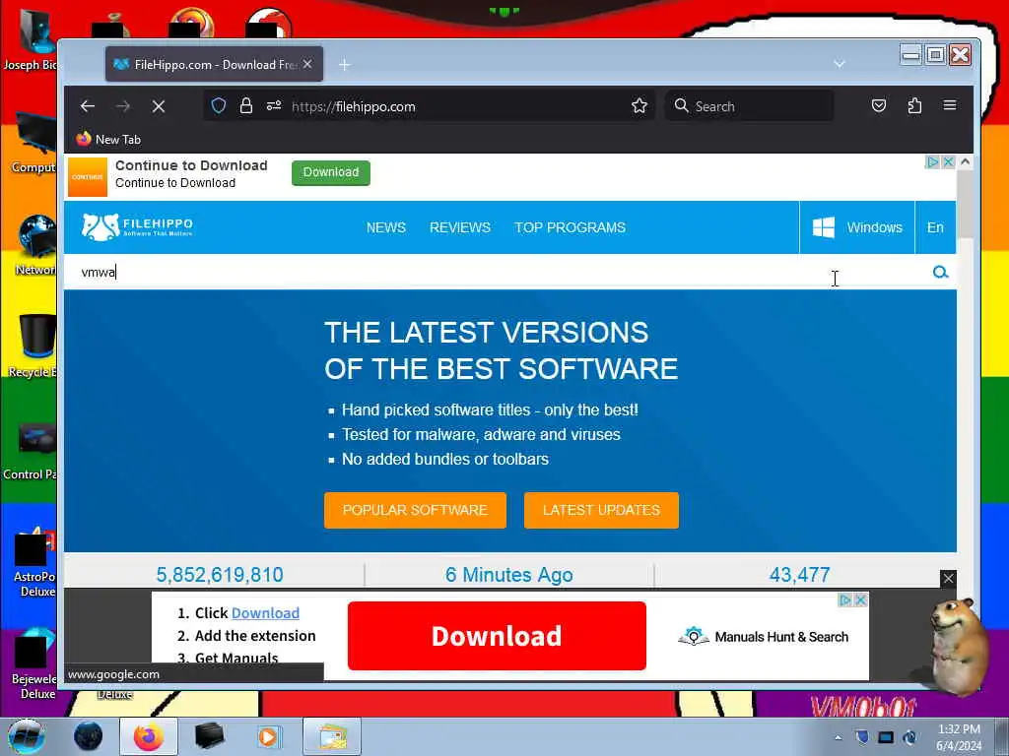The image size is (1009, 756).
Task: Open Save to Pocket icon
Action: click(x=878, y=105)
